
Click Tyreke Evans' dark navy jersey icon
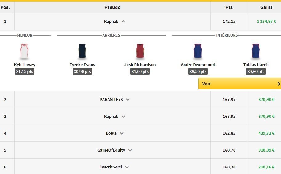point(82,51)
